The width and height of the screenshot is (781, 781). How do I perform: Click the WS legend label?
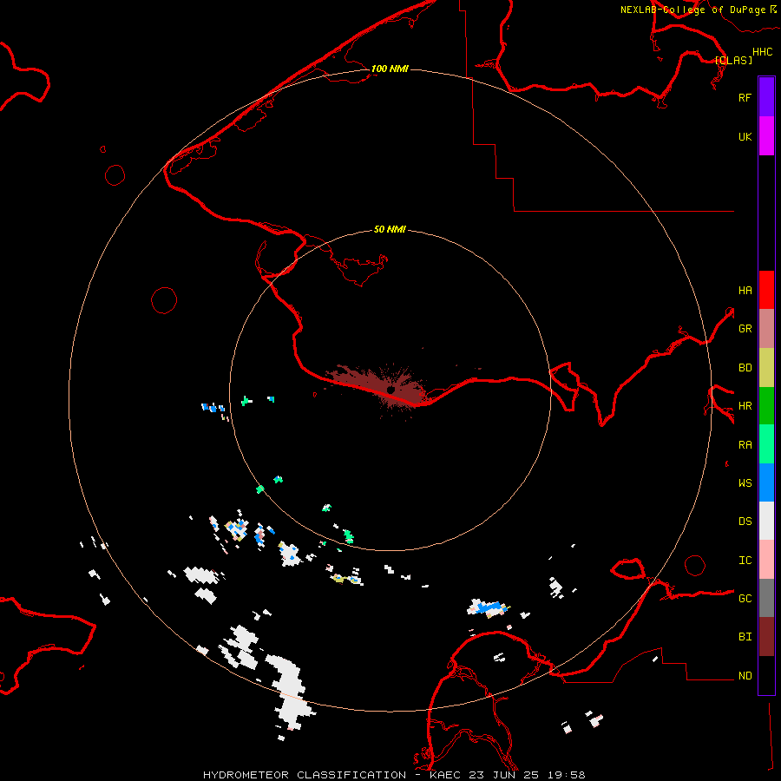coord(745,482)
